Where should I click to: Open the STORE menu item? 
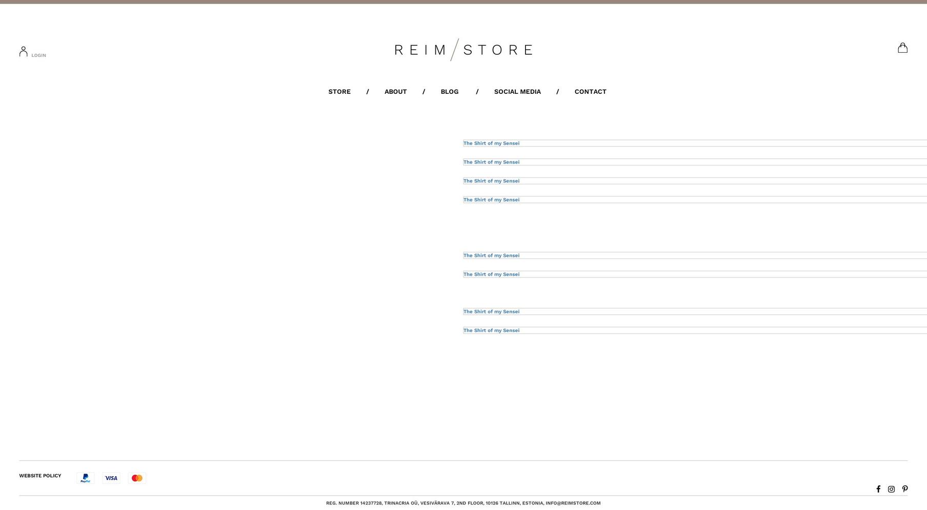pyautogui.click(x=339, y=92)
